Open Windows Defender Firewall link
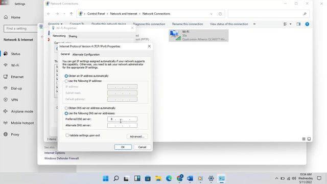 (x=61, y=158)
